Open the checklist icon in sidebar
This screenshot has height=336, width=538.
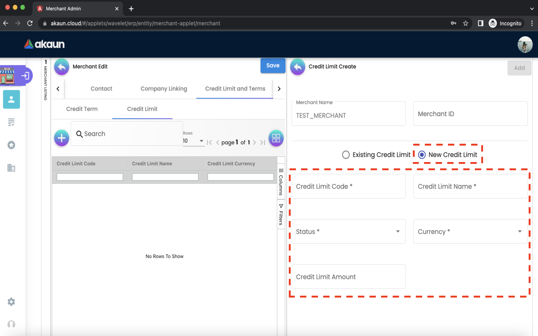(12, 122)
